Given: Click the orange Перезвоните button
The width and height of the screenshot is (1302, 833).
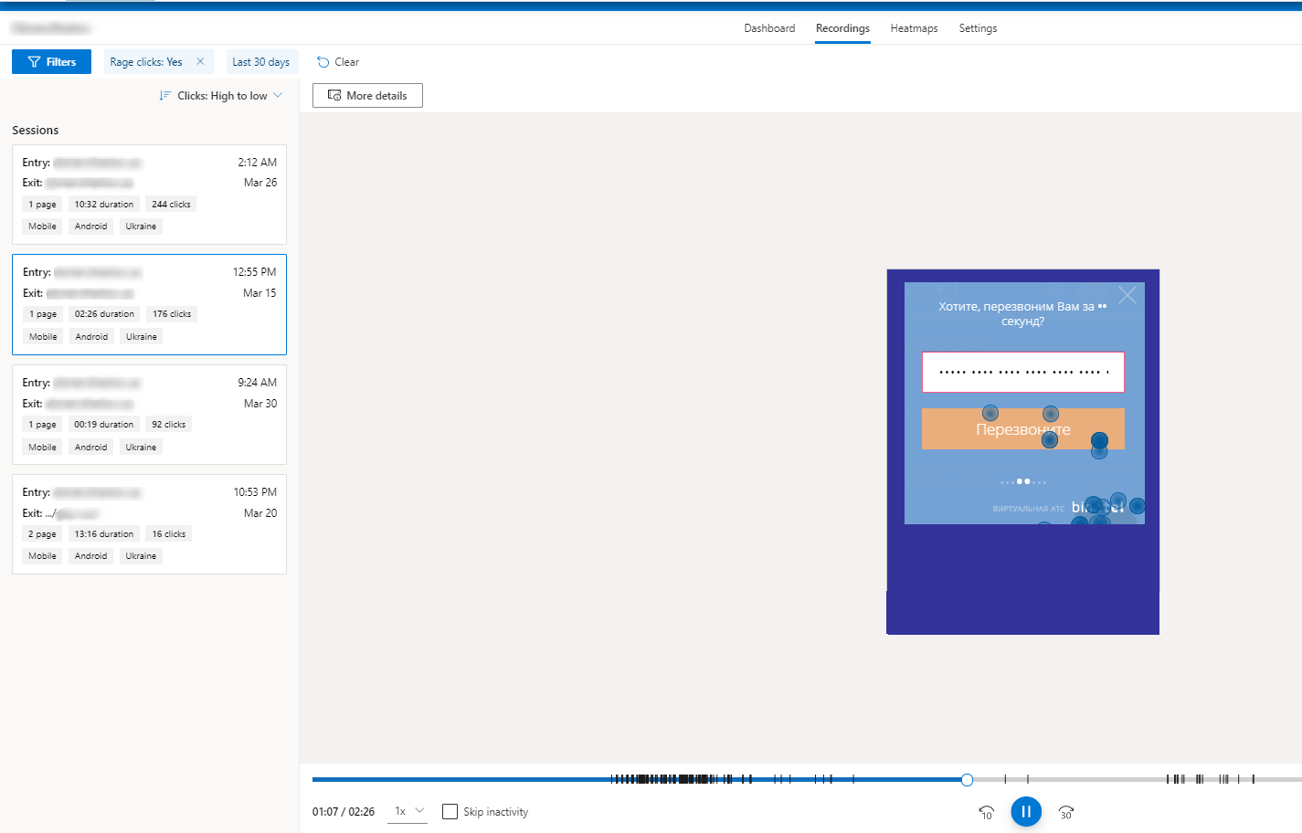Looking at the screenshot, I should point(1023,429).
